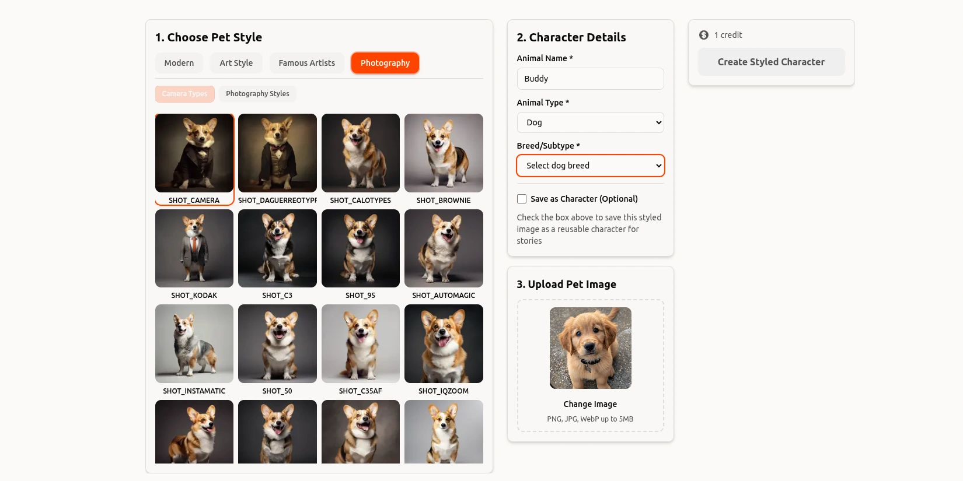Pick the SHOT_IQZOOM style thumbnail
The height and width of the screenshot is (481, 963).
[444, 344]
